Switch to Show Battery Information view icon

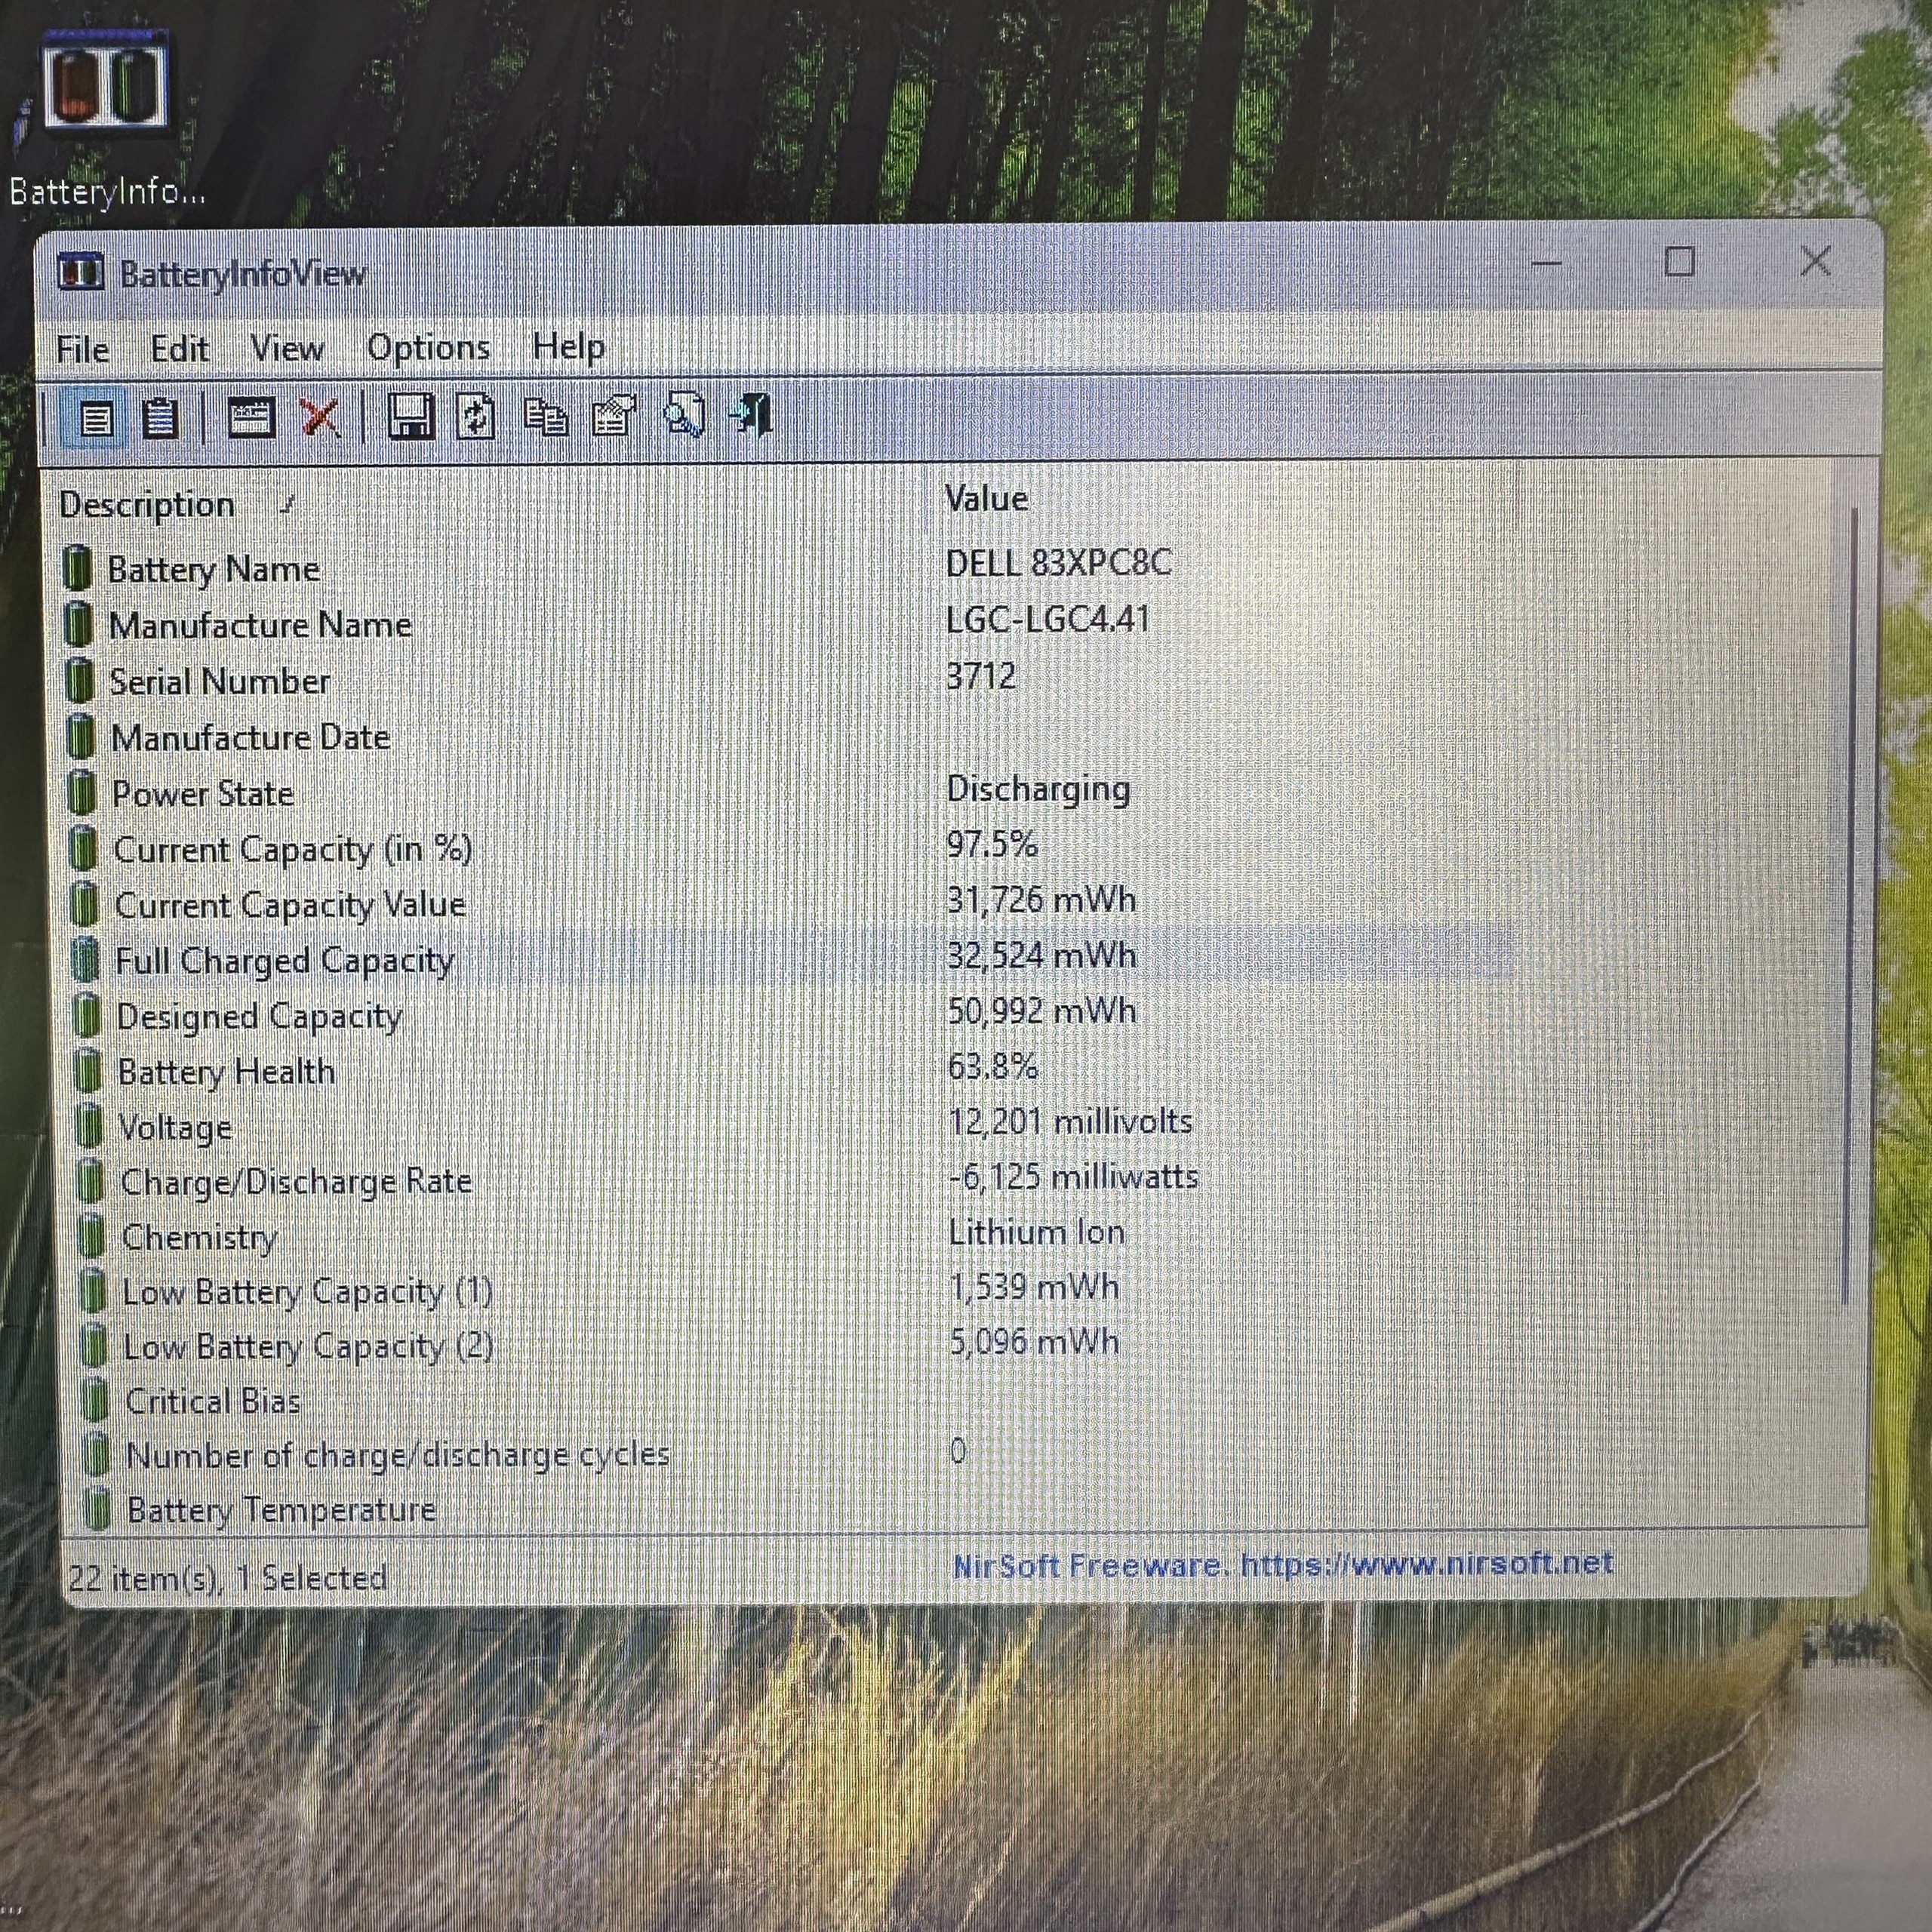tap(96, 418)
